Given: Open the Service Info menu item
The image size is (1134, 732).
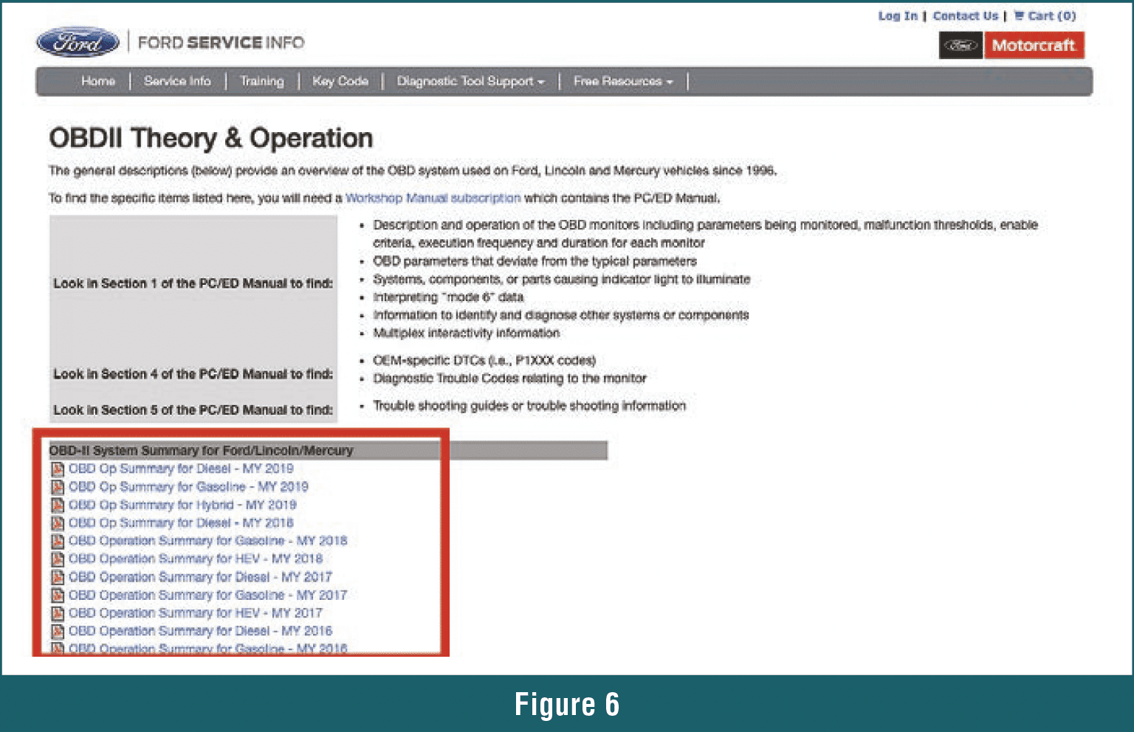Looking at the screenshot, I should click(177, 81).
